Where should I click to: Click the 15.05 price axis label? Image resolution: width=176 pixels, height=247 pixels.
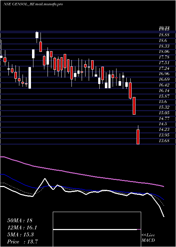click(164, 113)
